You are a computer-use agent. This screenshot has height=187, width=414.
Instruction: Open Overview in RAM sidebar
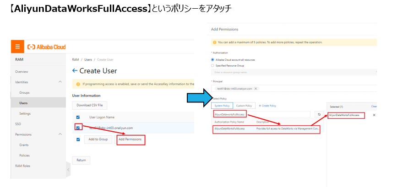pyautogui.click(x=22, y=72)
